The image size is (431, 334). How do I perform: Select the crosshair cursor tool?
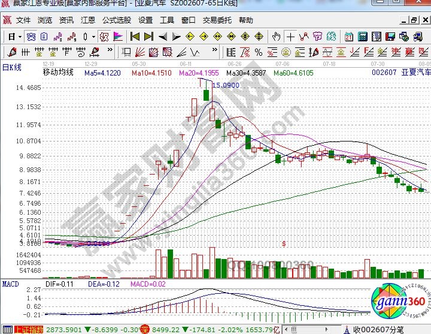[x=290, y=37]
